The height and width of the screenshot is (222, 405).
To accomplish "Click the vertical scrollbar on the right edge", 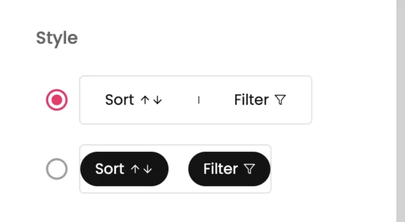I will (400, 111).
